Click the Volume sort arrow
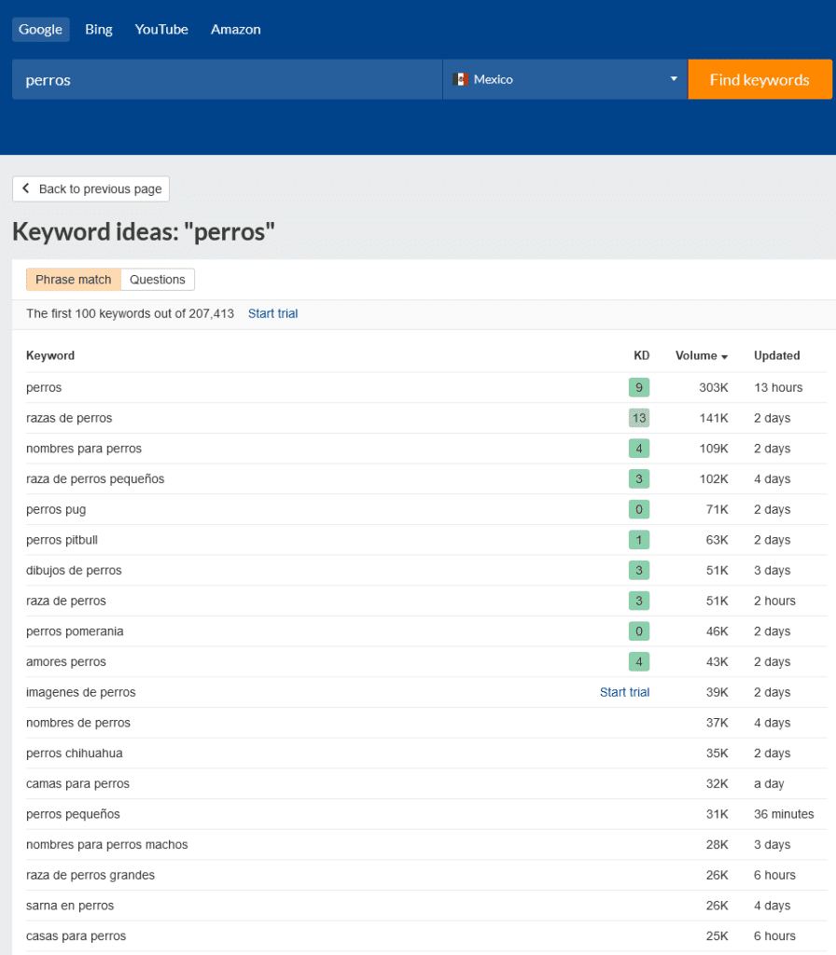Viewport: 836px width, 955px height. click(x=724, y=355)
